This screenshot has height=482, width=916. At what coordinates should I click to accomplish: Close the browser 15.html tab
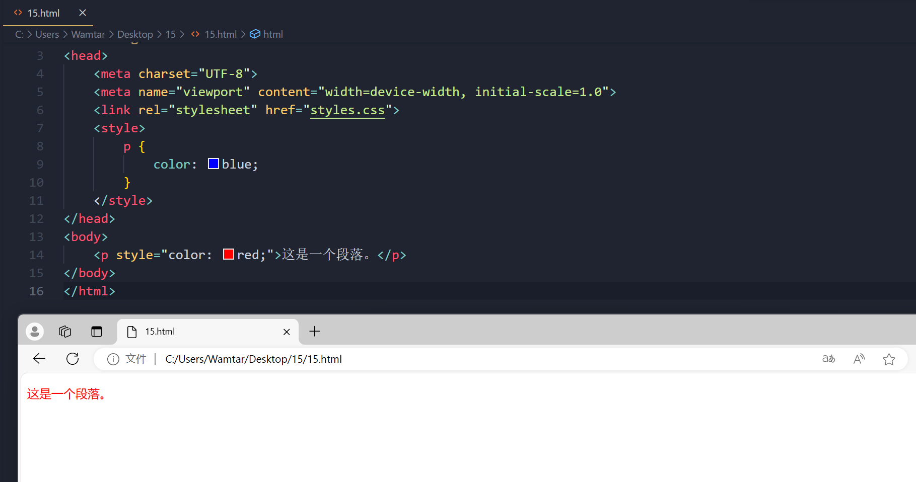tap(287, 332)
